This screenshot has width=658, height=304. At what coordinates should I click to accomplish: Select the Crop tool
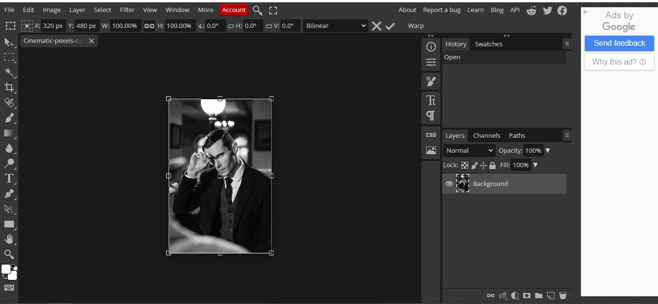click(x=9, y=87)
